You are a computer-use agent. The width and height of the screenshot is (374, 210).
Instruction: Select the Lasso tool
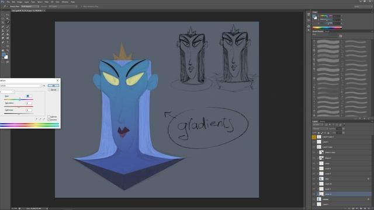click(x=2, y=19)
